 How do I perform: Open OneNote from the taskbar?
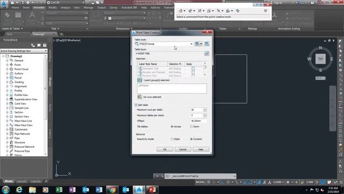73,190
